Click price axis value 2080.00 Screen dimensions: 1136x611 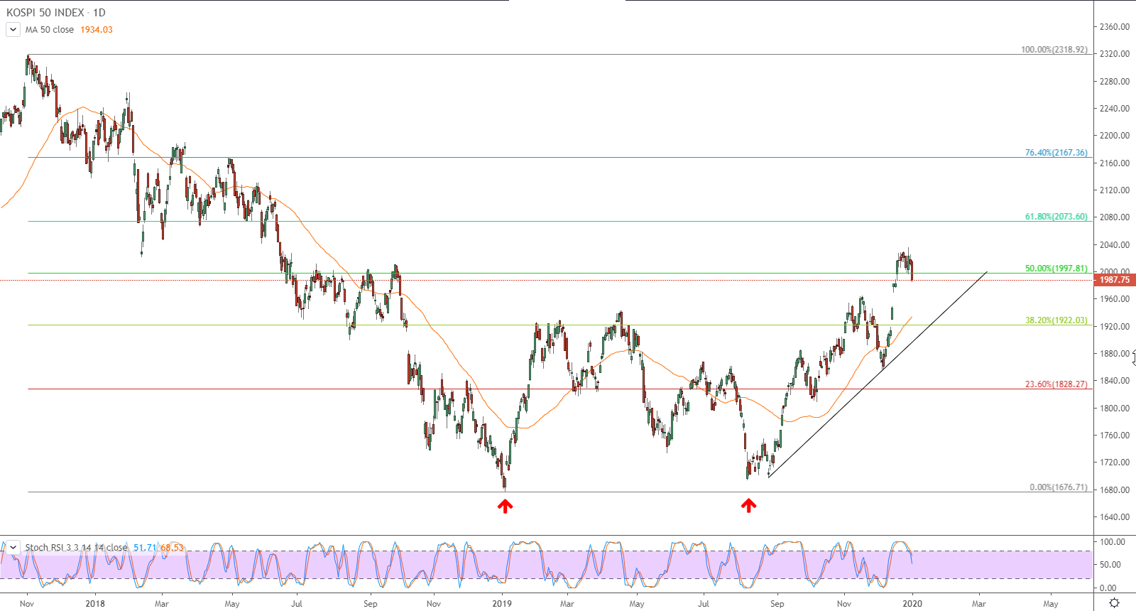(1115, 217)
